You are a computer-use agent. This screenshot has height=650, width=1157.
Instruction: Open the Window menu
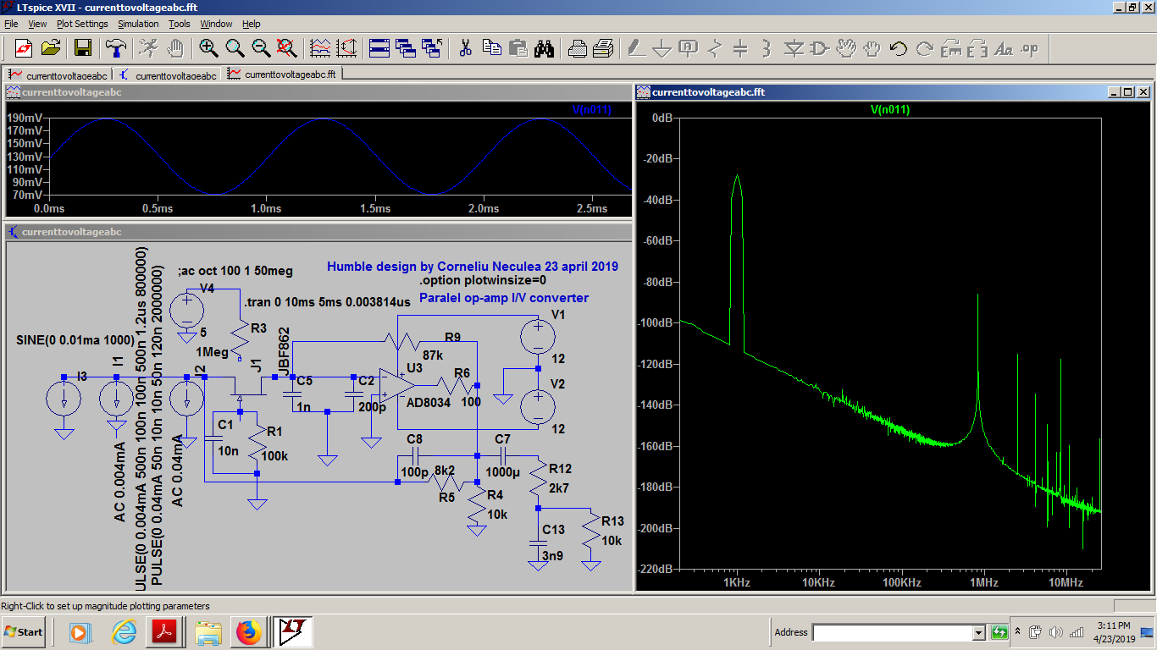coord(216,24)
